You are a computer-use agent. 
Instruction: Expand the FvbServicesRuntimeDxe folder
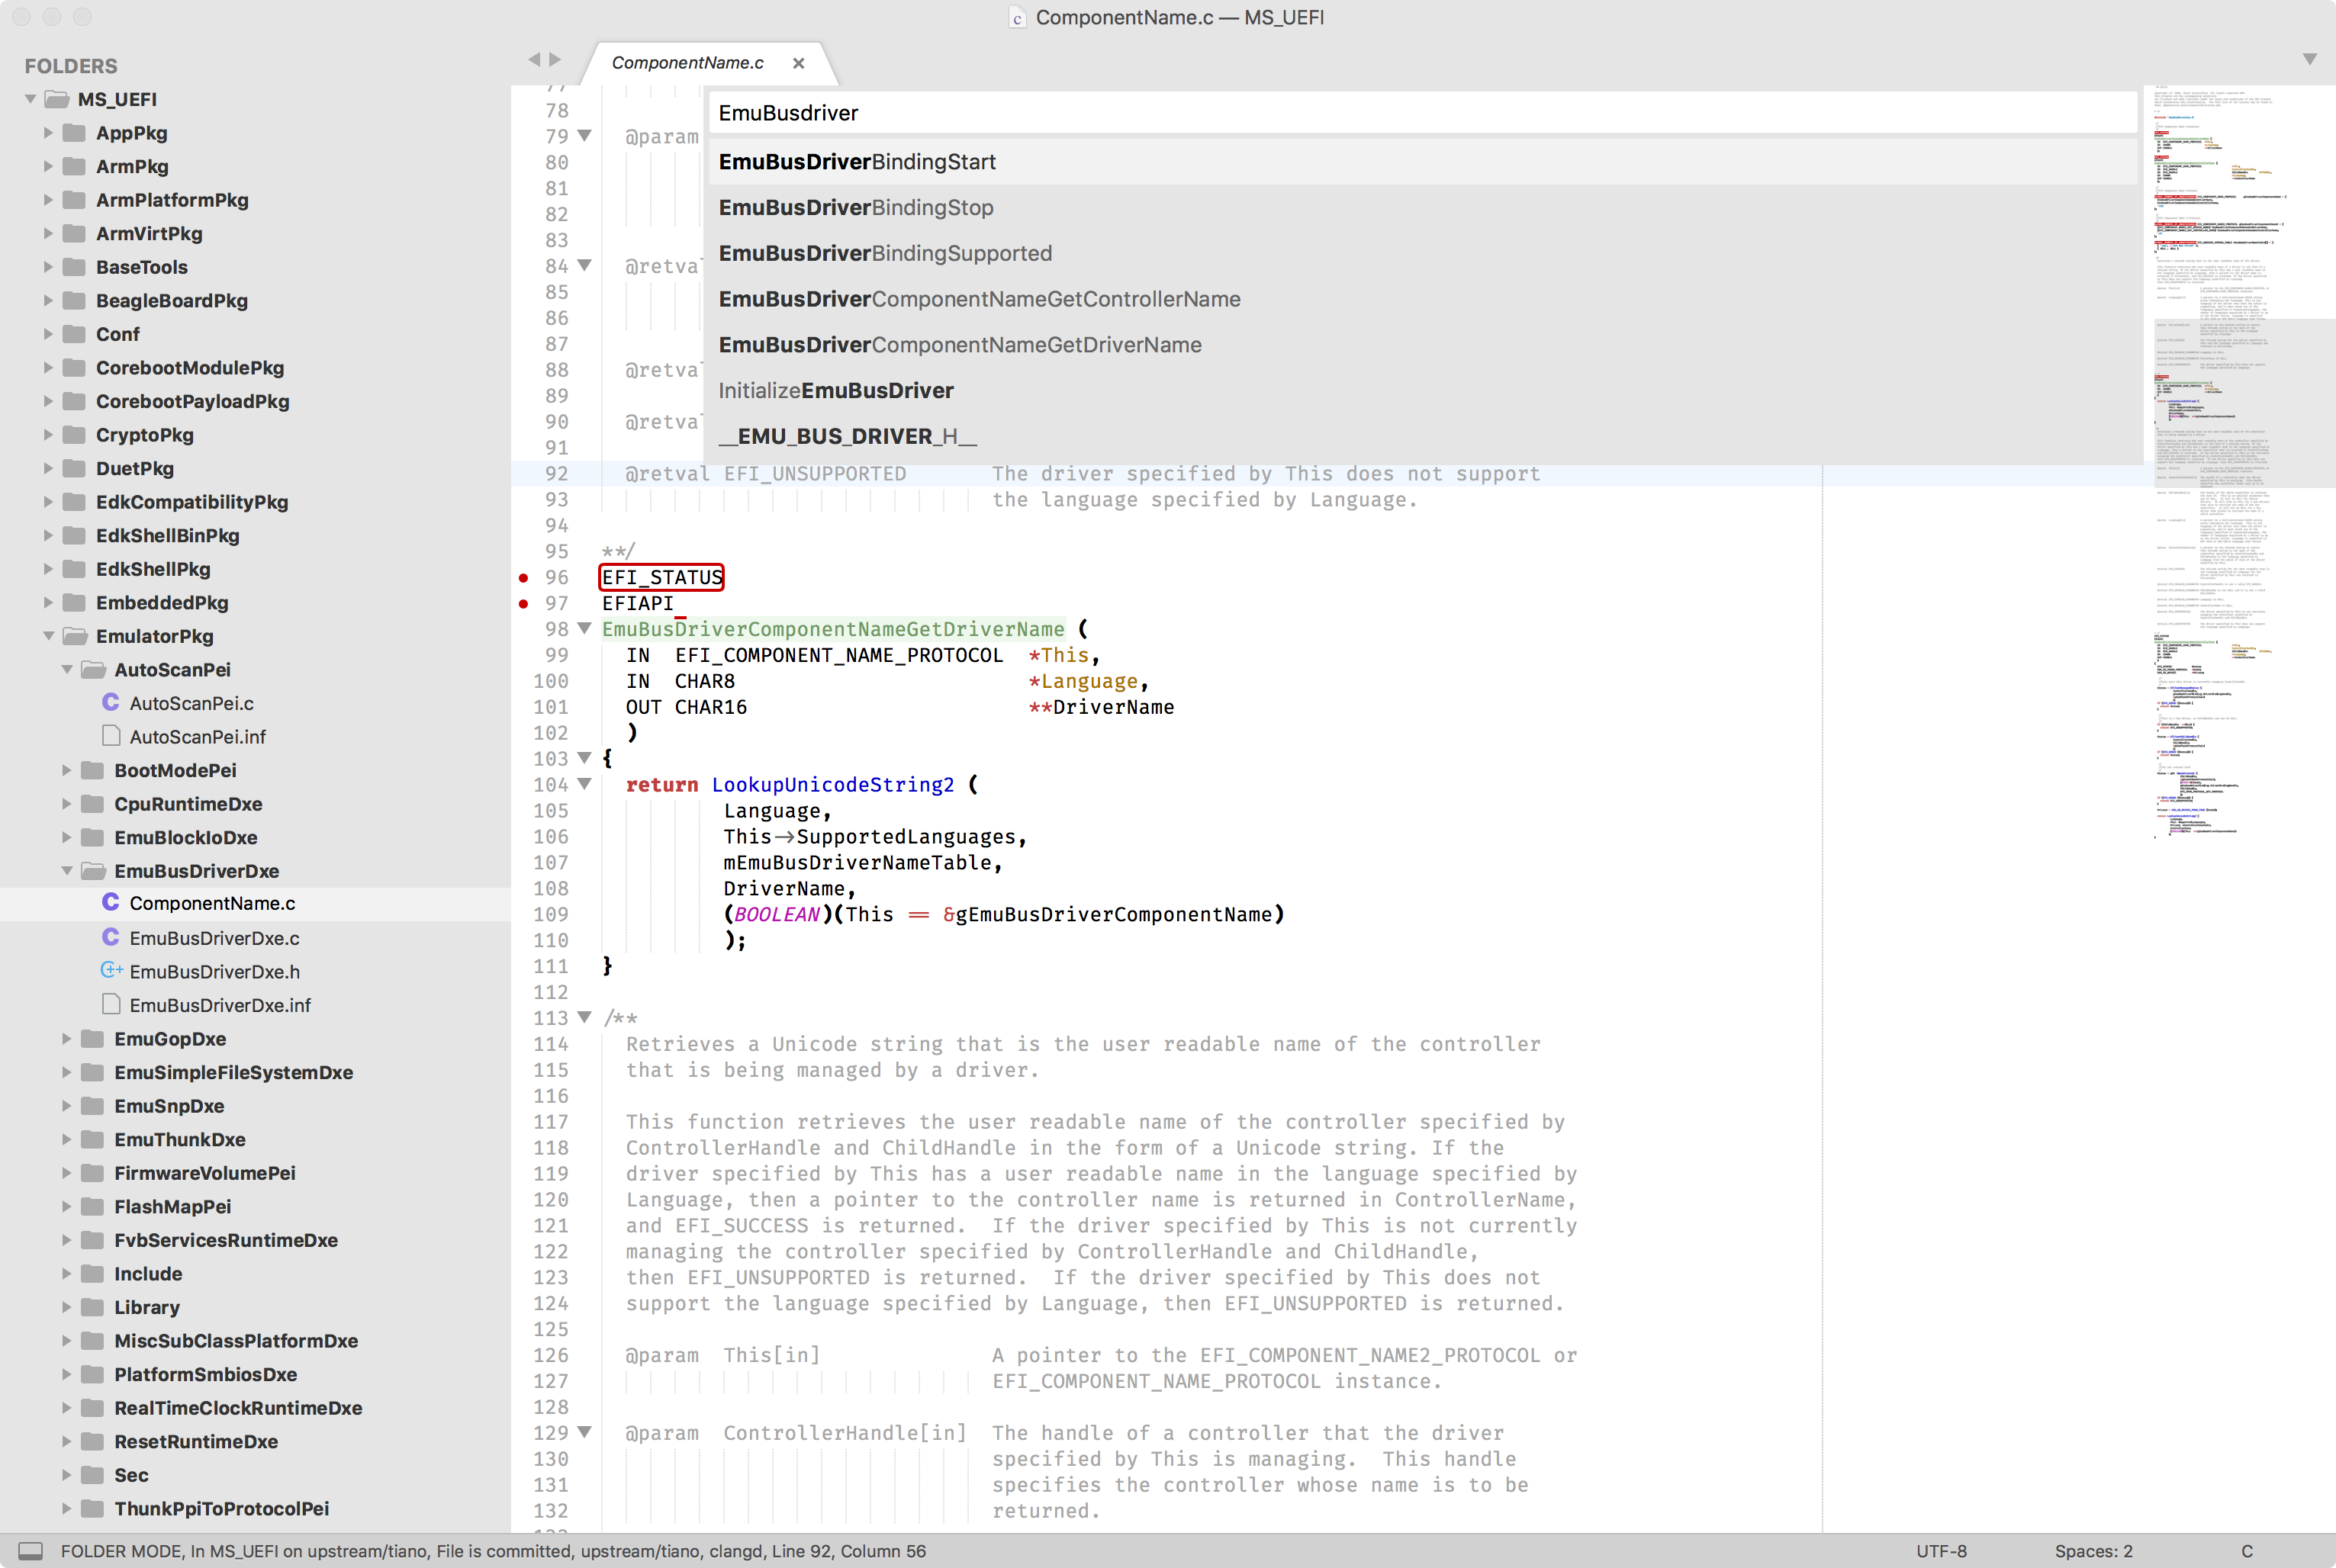pyautogui.click(x=66, y=1240)
